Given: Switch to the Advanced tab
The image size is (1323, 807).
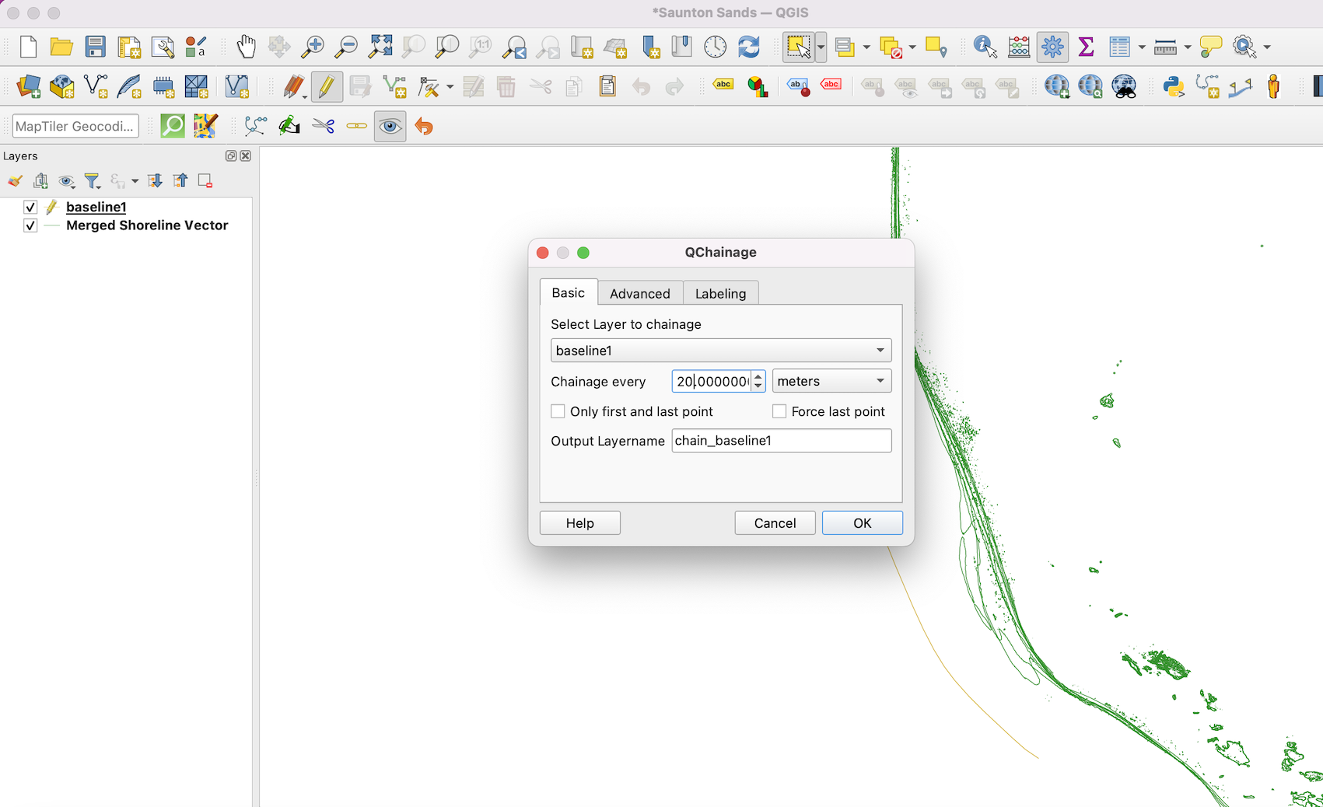Looking at the screenshot, I should (x=639, y=293).
